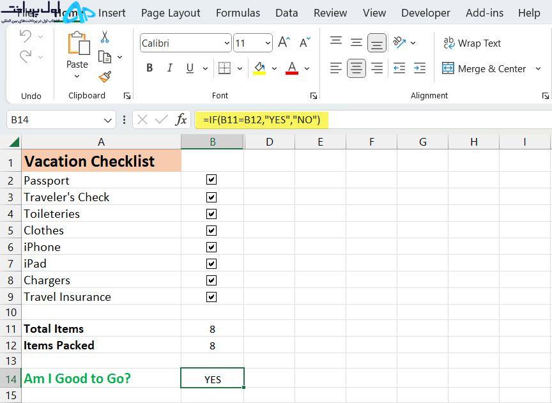Switch to the Page Layout tab
The image size is (552, 403).
tap(171, 13)
